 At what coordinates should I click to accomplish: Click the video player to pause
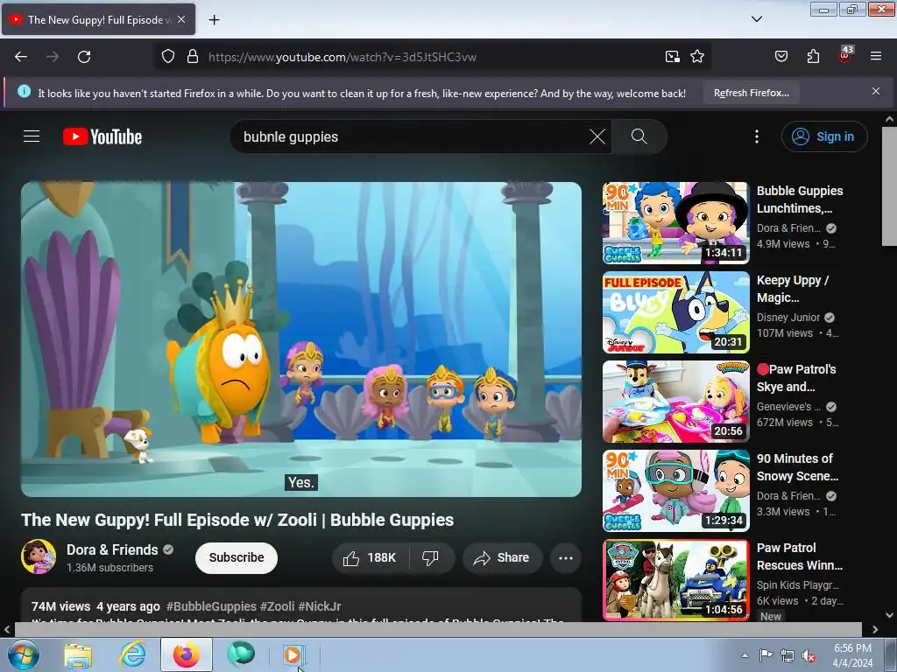[x=301, y=339]
